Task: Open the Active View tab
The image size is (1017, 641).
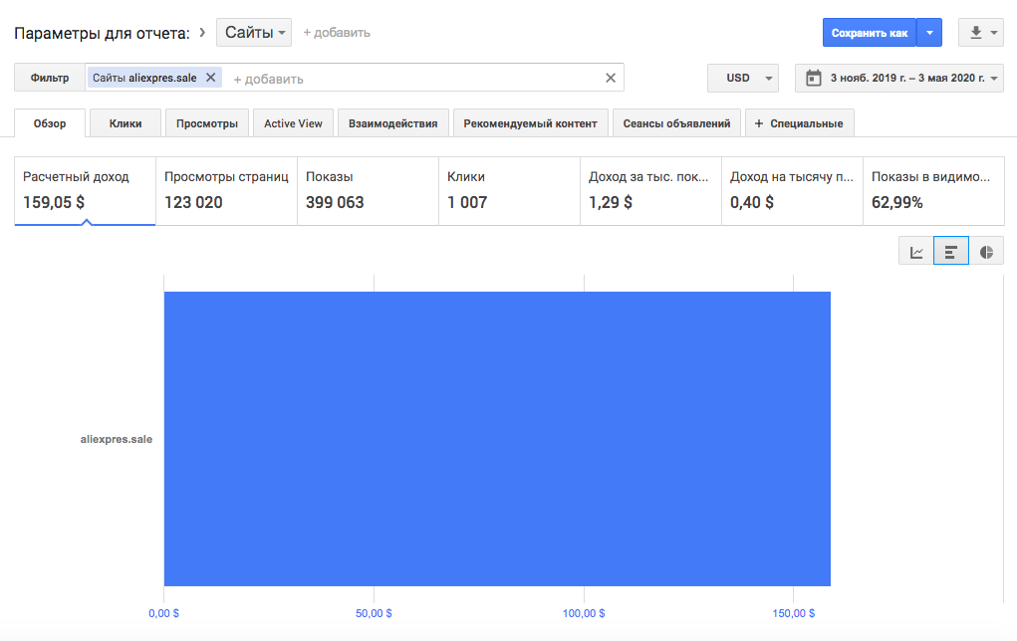Action: click(x=293, y=123)
